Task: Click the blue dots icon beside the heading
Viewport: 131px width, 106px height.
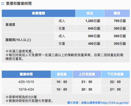Action: click(x=3, y=4)
